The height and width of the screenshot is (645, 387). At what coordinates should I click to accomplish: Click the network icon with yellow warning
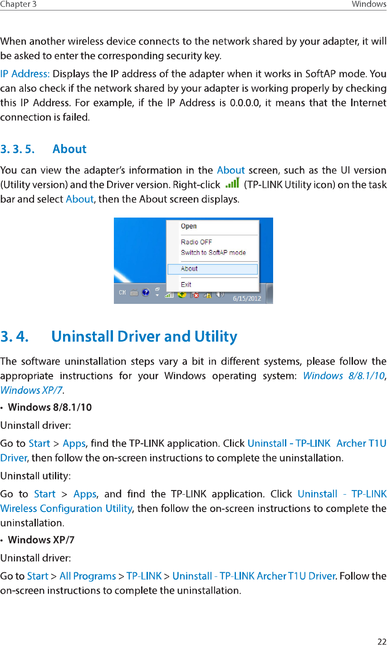207,295
